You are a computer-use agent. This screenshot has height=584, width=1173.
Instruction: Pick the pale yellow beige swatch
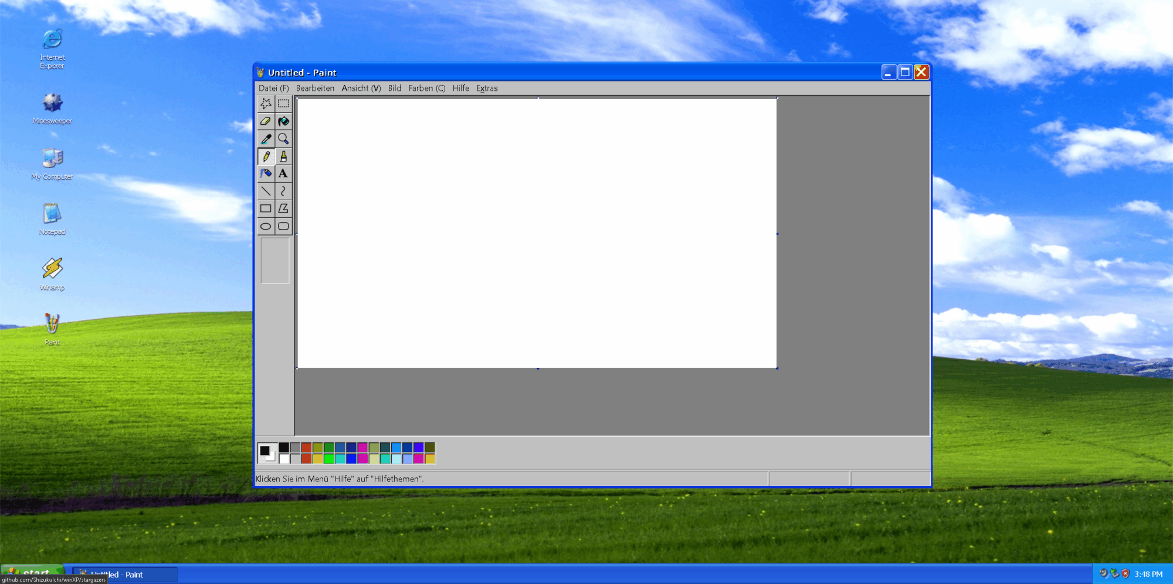click(374, 459)
